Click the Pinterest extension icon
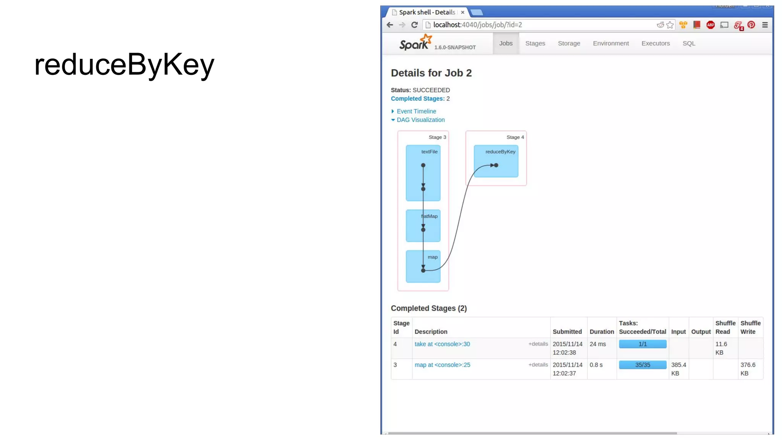782x440 pixels. 751,25
